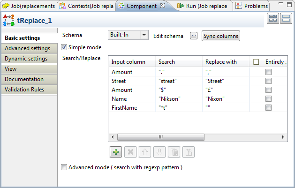Uncheck the Simple mode checkbox
295x188 pixels.
64,47
